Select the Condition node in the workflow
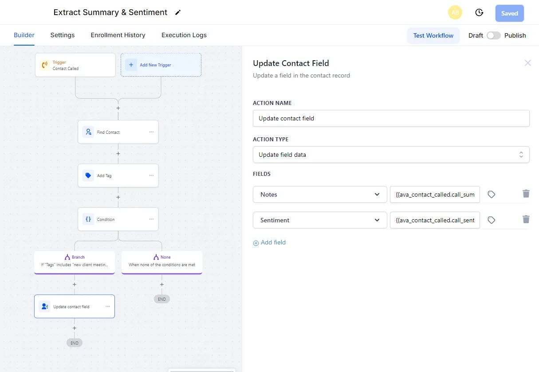539x372 pixels. click(x=118, y=219)
